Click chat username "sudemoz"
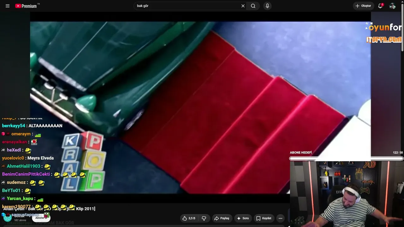 tap(16, 182)
